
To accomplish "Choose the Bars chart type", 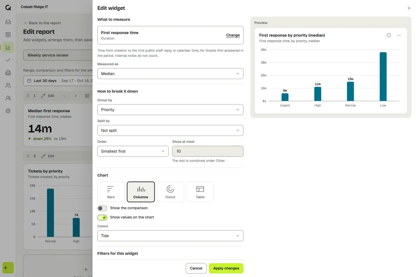I will 111,192.
